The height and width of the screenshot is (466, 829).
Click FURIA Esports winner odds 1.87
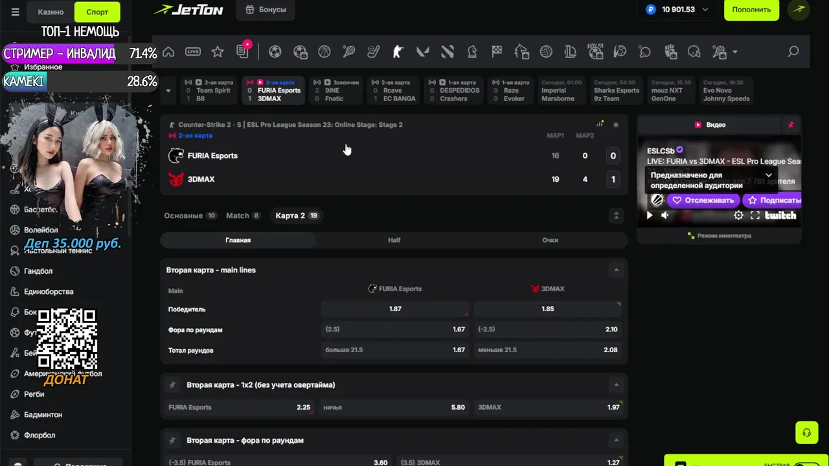tap(395, 309)
